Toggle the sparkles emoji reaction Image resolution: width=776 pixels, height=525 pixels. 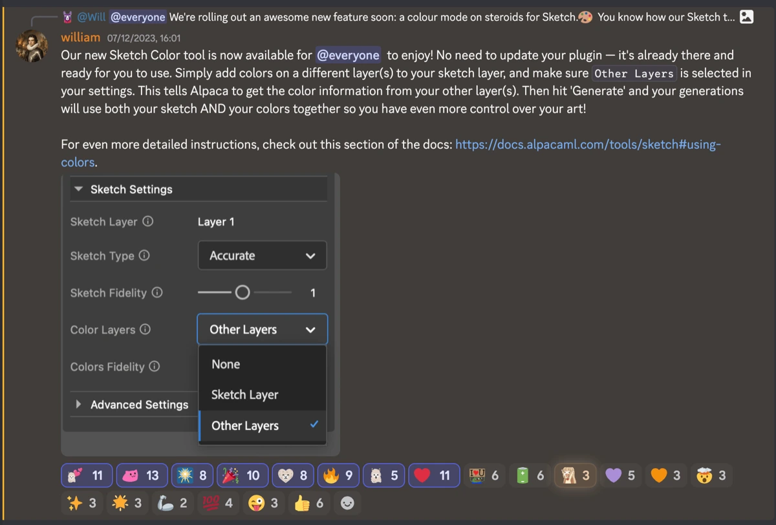tap(83, 503)
